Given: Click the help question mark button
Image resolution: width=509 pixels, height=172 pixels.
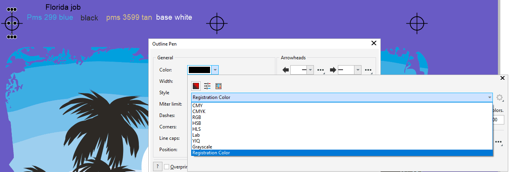Looking at the screenshot, I should tap(157, 167).
